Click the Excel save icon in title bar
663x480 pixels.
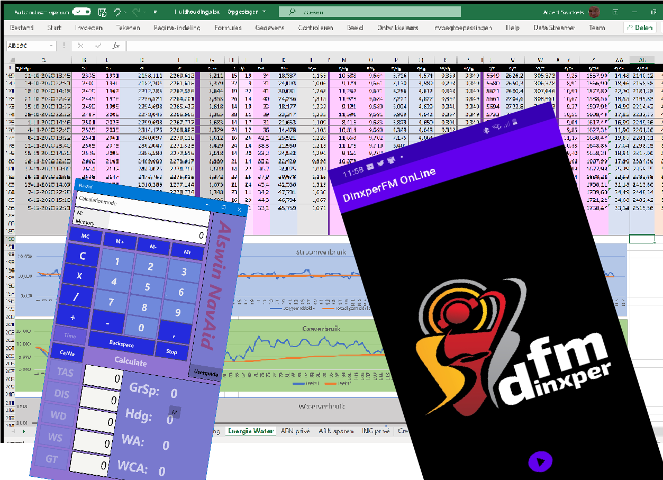click(102, 12)
